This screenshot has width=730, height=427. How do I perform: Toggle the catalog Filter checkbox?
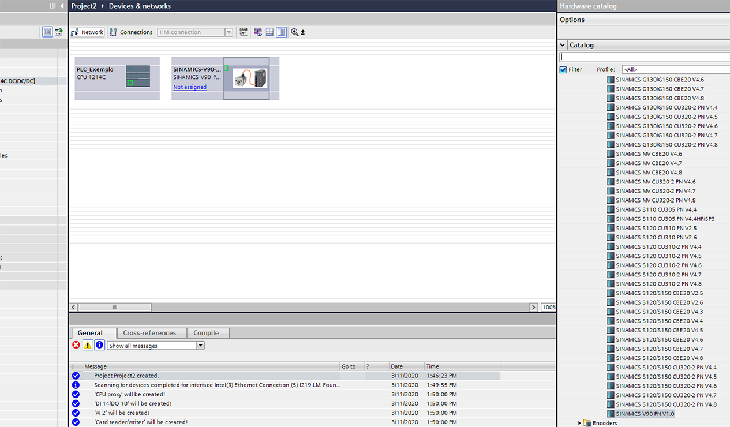563,69
